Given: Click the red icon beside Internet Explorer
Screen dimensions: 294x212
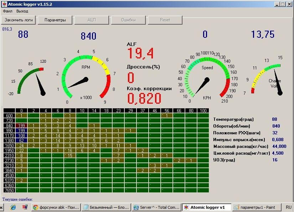Looking at the screenshot, I should [x=25, y=207].
